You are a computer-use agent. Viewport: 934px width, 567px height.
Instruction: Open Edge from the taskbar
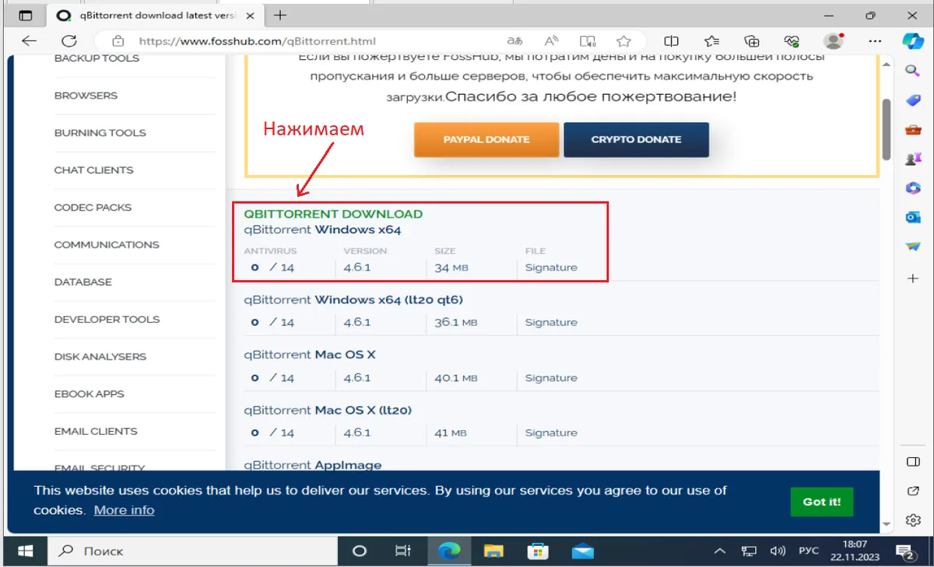point(449,551)
